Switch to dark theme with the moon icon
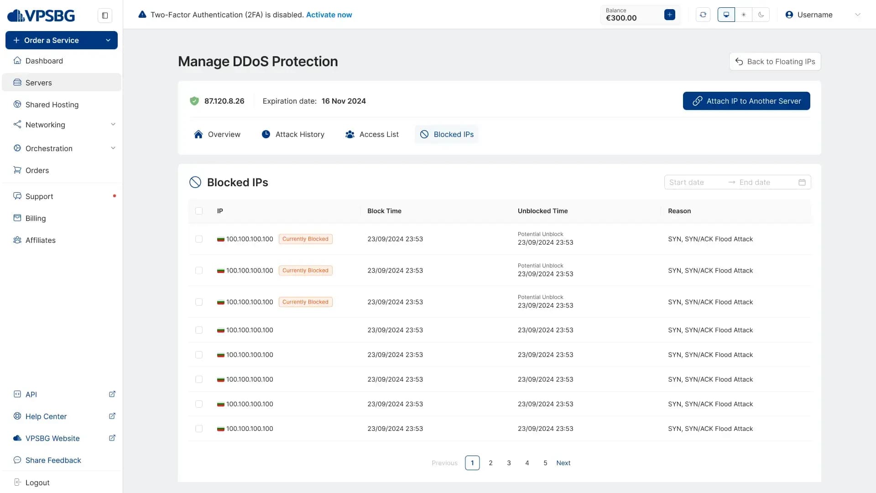 [x=761, y=15]
